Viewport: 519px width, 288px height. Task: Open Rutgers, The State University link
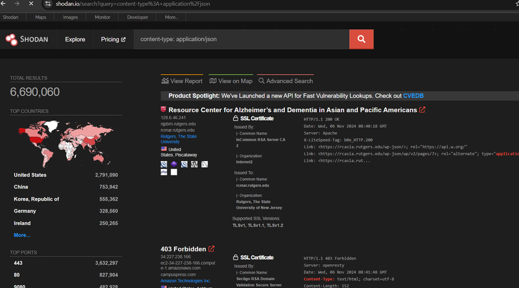179,139
